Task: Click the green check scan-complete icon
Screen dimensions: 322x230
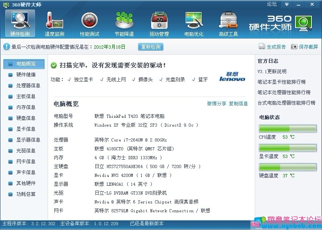Action: tap(54, 66)
